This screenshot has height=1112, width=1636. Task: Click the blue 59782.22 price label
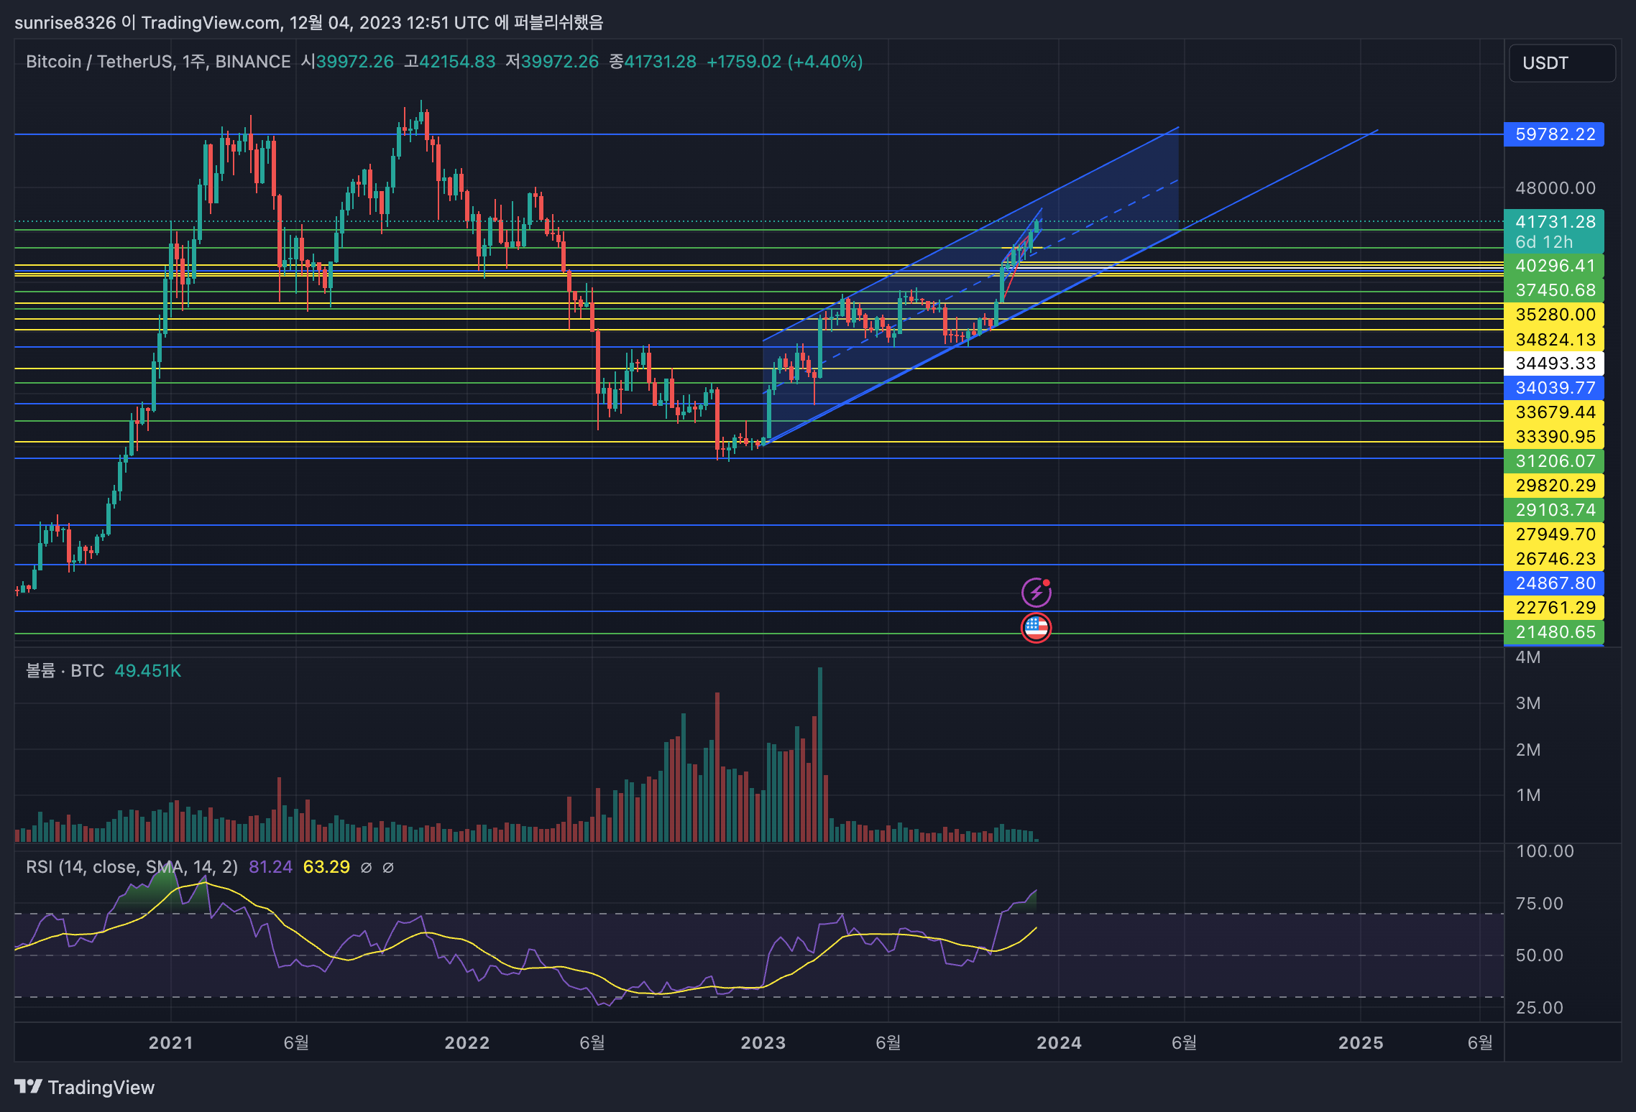(x=1554, y=134)
